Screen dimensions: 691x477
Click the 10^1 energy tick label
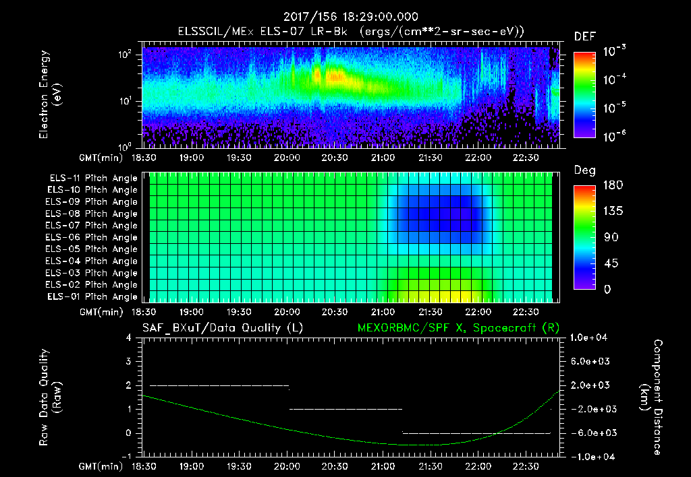[x=125, y=101]
